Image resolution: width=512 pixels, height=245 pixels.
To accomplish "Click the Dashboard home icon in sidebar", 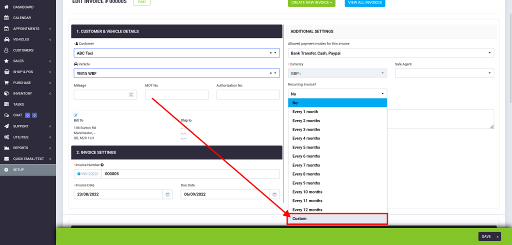I will (x=6, y=7).
